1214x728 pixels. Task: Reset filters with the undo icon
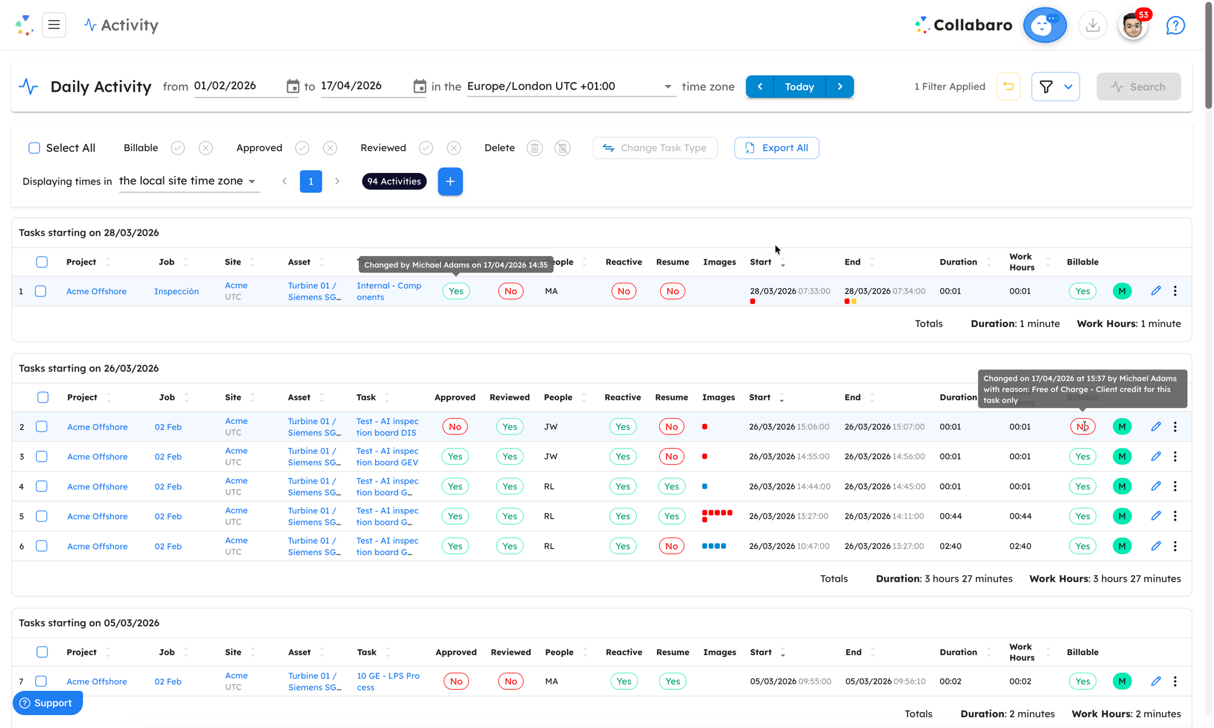coord(1008,86)
